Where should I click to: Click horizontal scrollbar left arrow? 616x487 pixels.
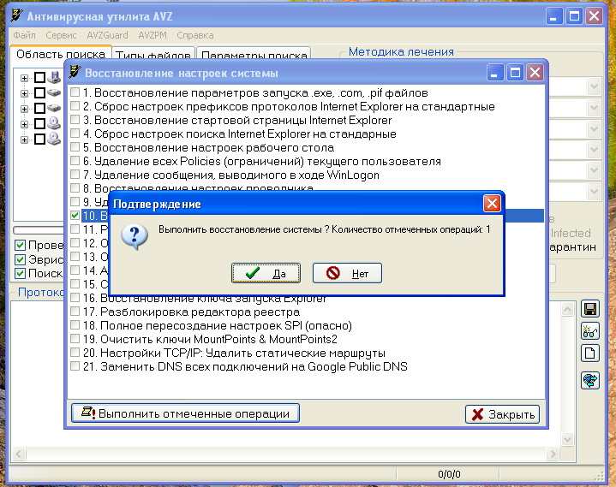pos(19,454)
